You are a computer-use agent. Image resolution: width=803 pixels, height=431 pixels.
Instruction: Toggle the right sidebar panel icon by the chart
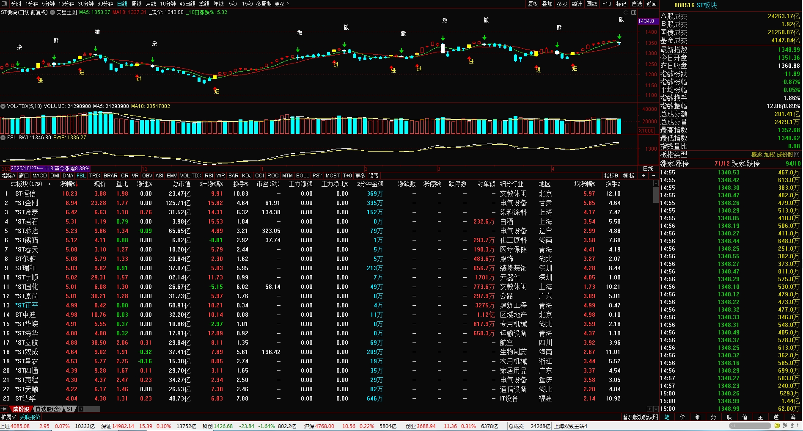(634, 12)
